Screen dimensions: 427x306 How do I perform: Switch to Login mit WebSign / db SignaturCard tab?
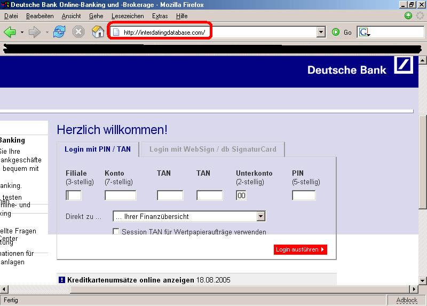(213, 150)
